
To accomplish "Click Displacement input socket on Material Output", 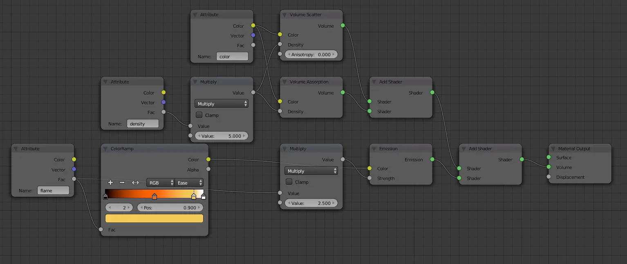I will click(549, 177).
